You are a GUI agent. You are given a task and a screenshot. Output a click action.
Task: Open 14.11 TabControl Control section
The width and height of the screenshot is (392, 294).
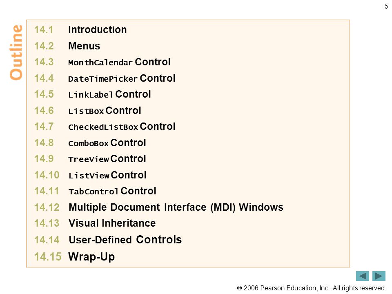point(95,191)
